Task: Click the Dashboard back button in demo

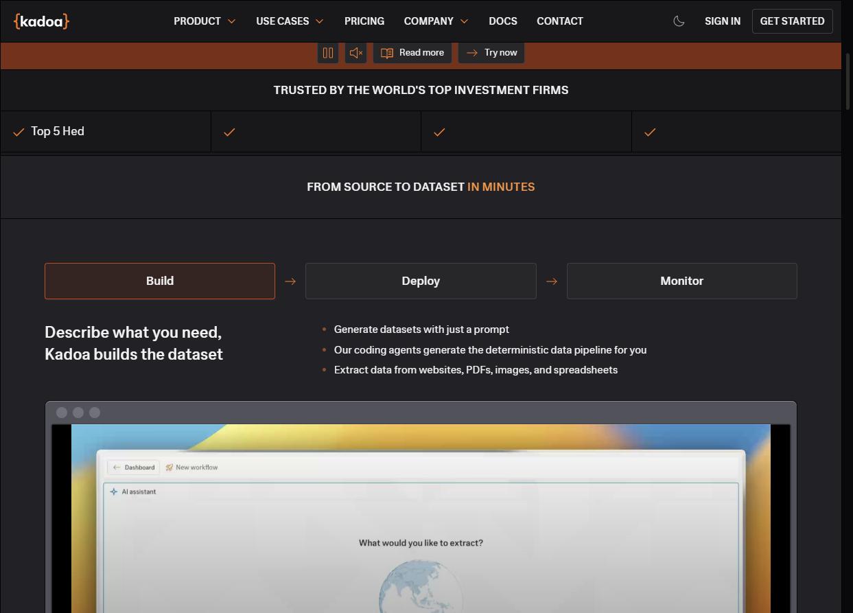Action: [x=134, y=467]
